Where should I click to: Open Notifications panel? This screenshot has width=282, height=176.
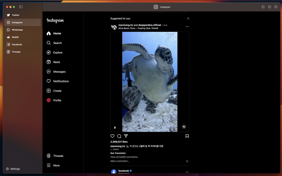(58, 81)
